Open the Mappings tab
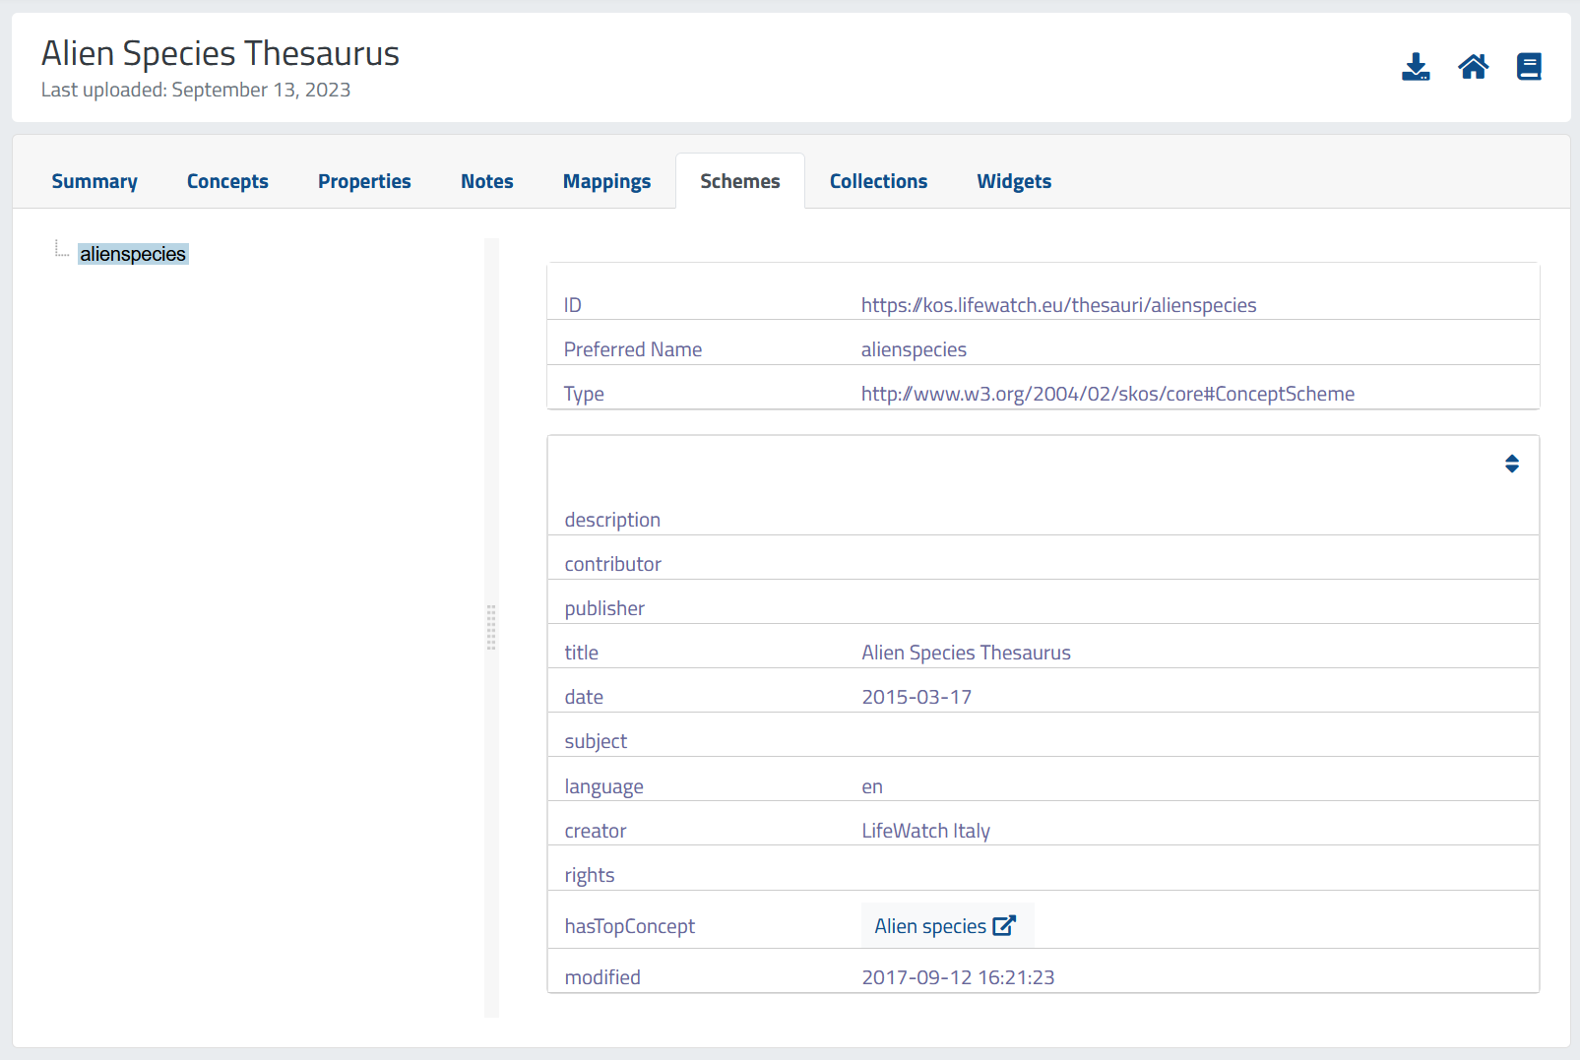The image size is (1580, 1060). (x=606, y=181)
